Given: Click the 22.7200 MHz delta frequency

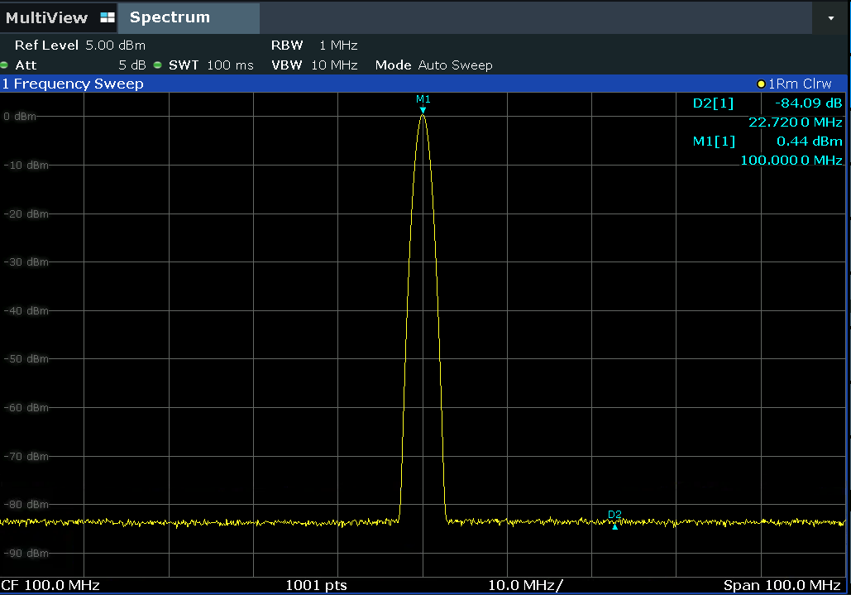Looking at the screenshot, I should coord(796,122).
